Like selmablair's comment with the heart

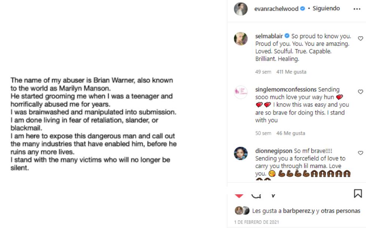coord(360,38)
